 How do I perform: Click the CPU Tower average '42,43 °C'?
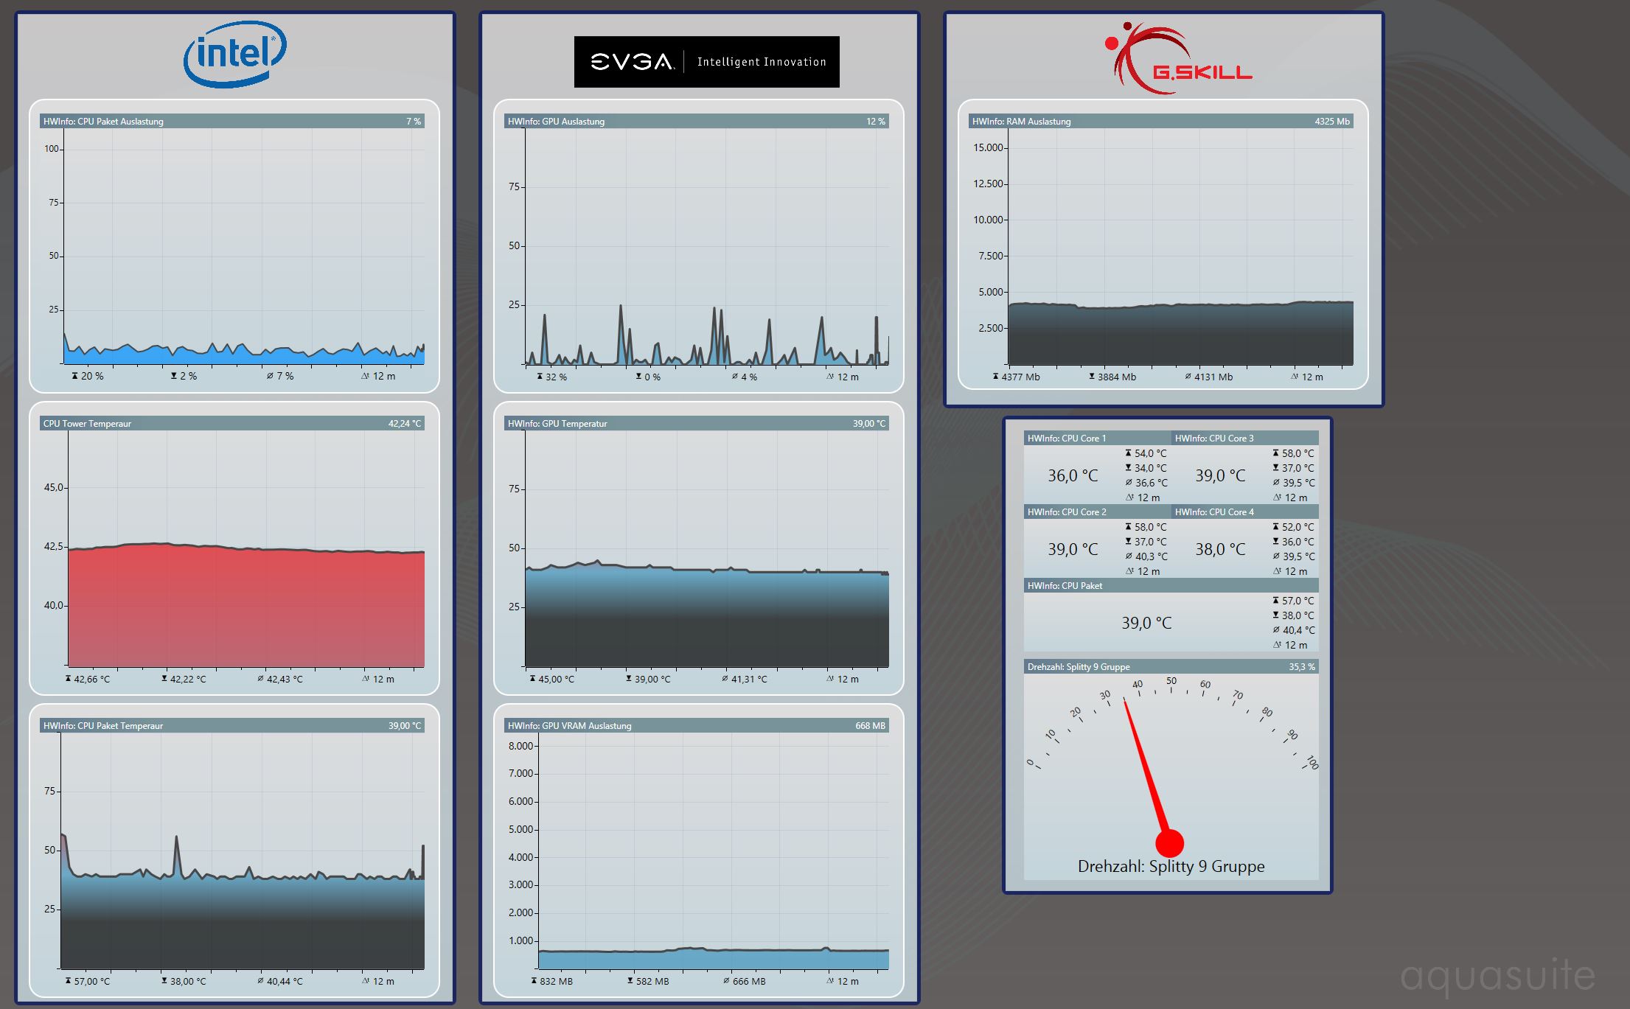pyautogui.click(x=284, y=679)
